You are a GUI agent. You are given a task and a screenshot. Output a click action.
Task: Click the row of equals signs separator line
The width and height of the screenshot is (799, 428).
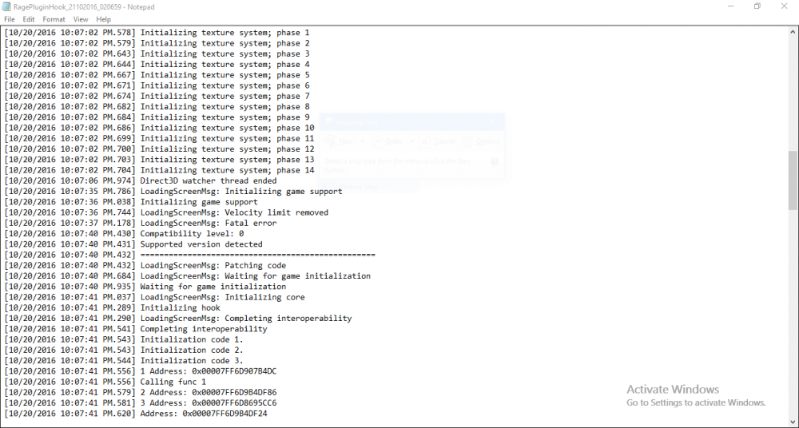tap(190, 255)
